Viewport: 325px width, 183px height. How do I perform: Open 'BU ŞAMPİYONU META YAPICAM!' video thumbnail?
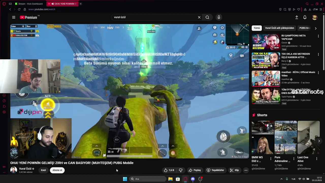[x=266, y=42]
